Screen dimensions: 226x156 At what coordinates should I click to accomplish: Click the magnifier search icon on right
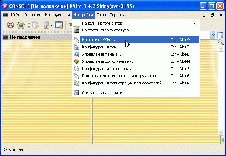tap(221, 42)
